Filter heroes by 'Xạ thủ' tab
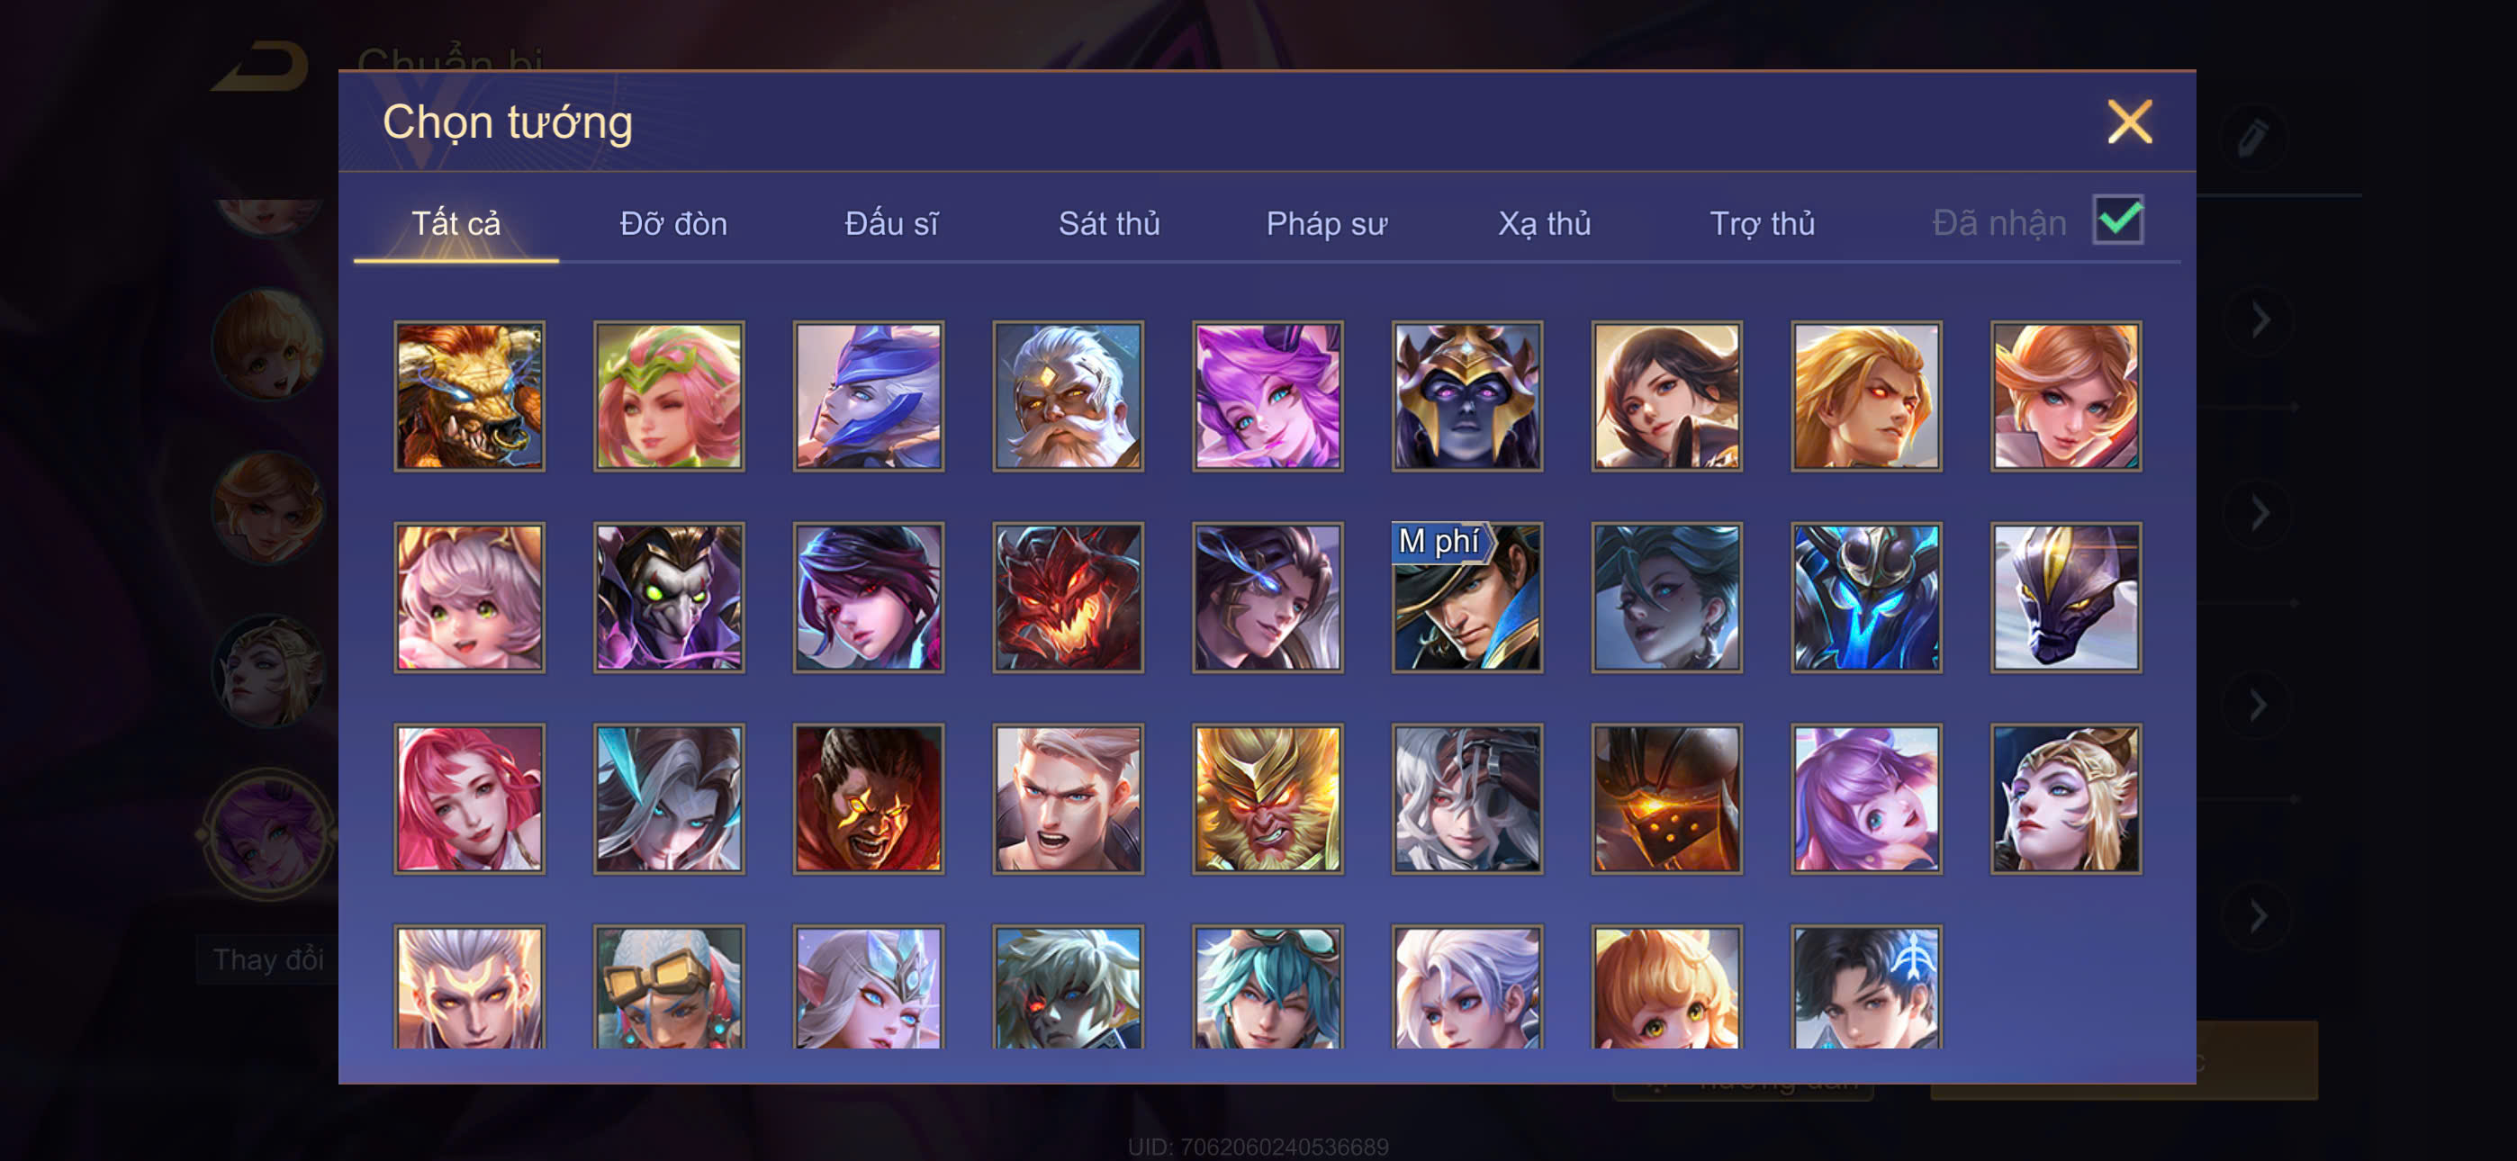 [1544, 224]
